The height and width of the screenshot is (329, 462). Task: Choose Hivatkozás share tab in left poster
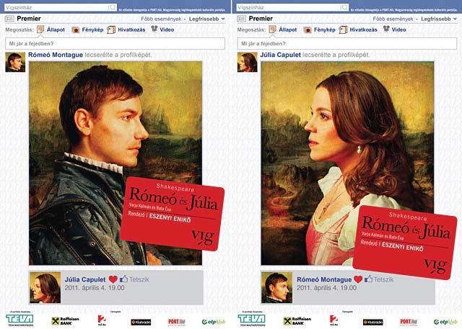pyautogui.click(x=131, y=30)
